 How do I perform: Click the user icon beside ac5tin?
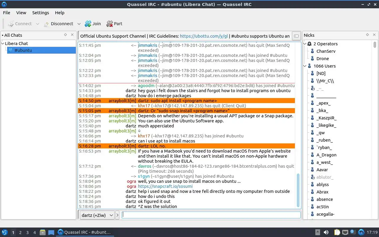pyautogui.click(x=312, y=207)
